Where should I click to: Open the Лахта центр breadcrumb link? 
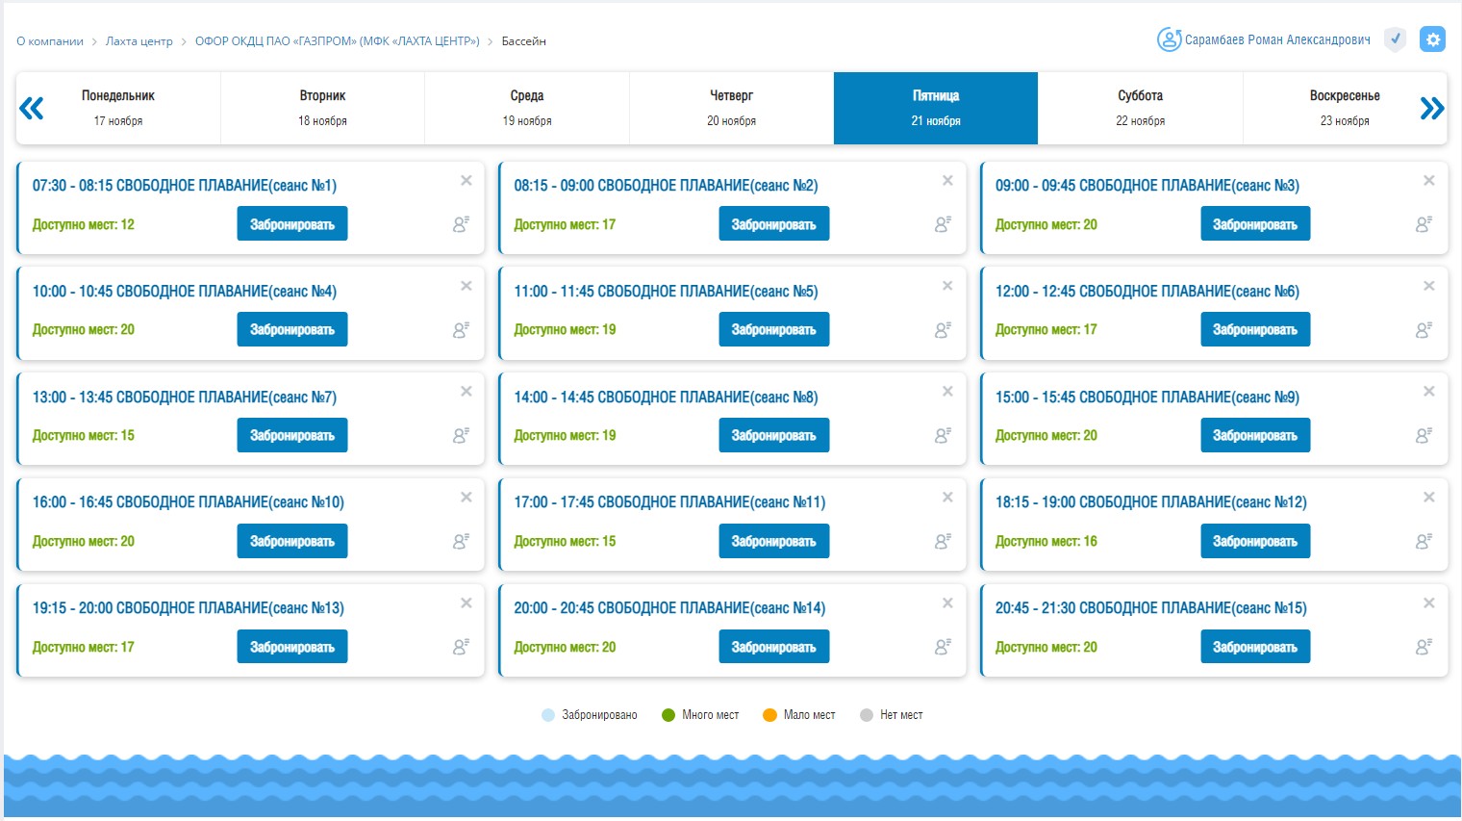pos(139,41)
